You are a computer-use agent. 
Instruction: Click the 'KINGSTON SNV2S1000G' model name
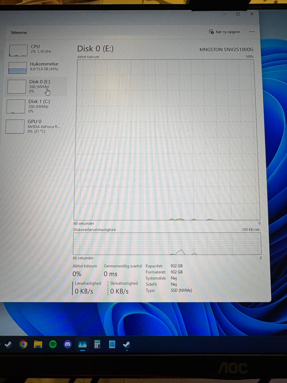(x=226, y=49)
